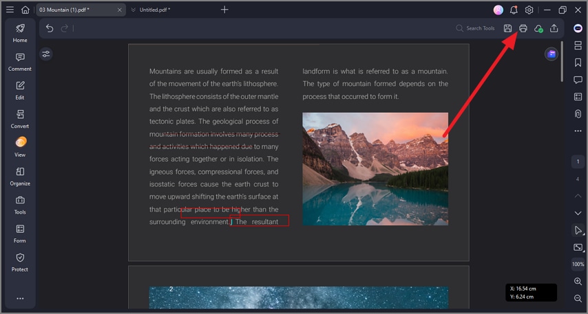
Task: Zoom in with the plus magnifier
Action: 578,282
